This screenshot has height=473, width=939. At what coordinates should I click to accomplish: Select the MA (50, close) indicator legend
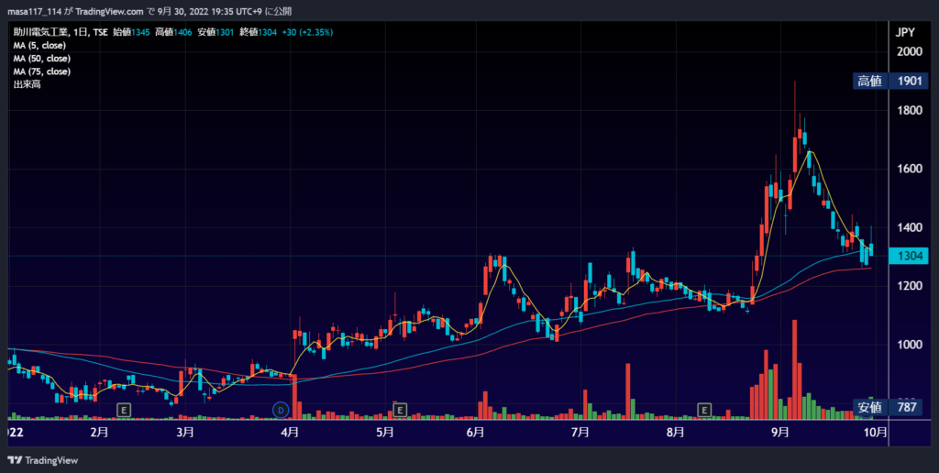click(x=42, y=59)
